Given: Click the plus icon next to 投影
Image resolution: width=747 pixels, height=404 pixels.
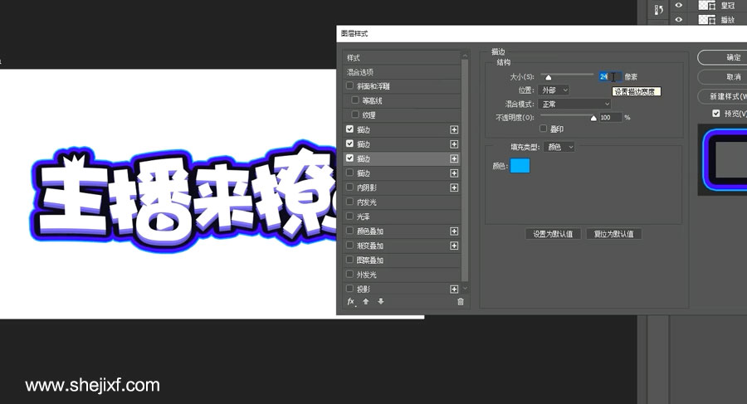Looking at the screenshot, I should (x=454, y=290).
